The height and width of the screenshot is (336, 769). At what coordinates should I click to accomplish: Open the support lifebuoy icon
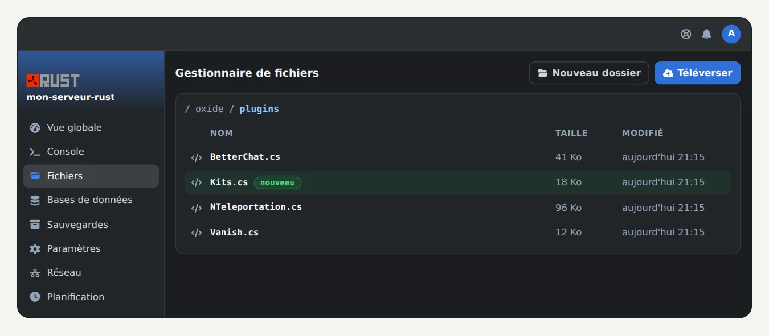tap(686, 34)
